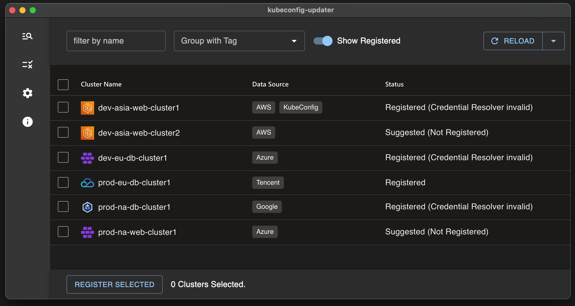Screen dimensions: 575x306
Task: Tick the prod-na-web-cluster1 row checkbox
Action: (x=63, y=232)
